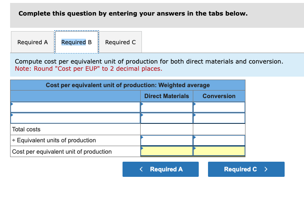Focus Equivalent units Direct Materials input
Viewport: 304px width, 200px height.
167,140
